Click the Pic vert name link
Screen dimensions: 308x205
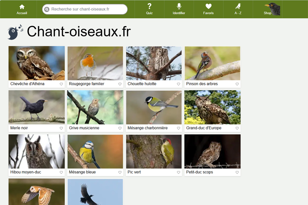[x=134, y=172]
